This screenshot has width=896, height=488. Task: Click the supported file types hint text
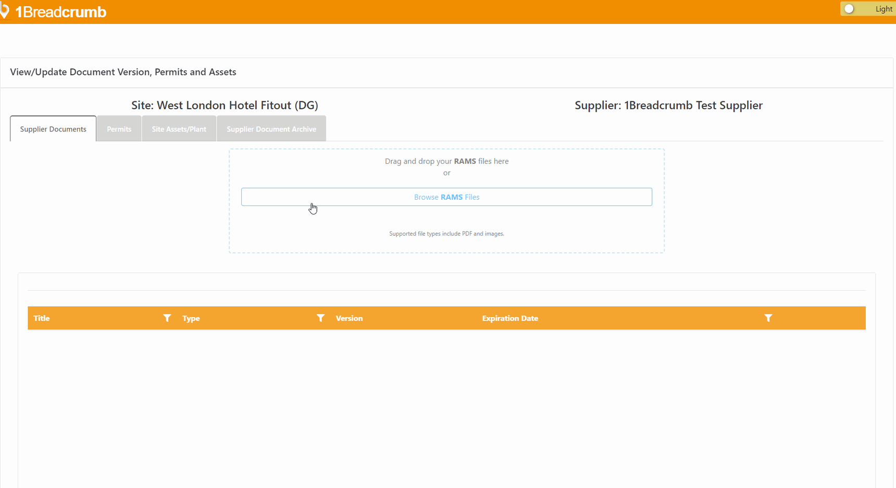point(446,234)
